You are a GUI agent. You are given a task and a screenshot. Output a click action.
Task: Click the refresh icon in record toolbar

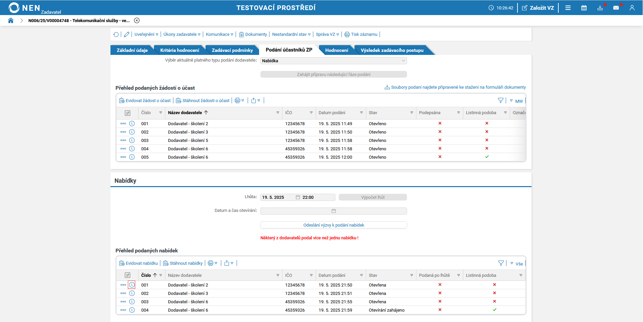pyautogui.click(x=116, y=34)
